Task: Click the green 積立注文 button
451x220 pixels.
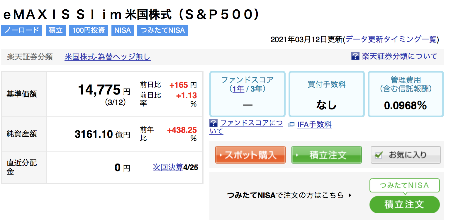Action: point(327,155)
